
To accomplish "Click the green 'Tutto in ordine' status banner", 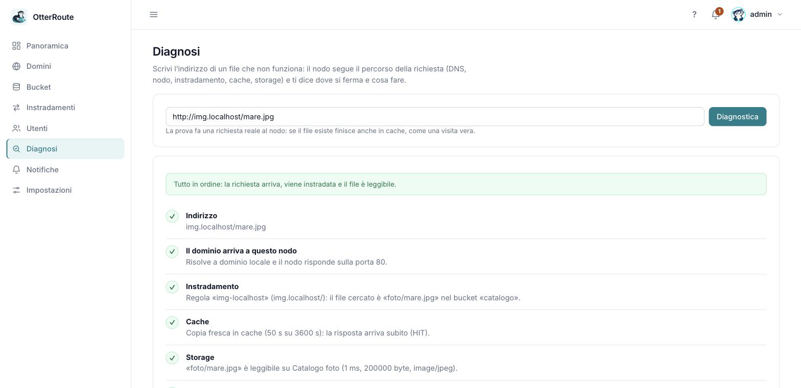I will [466, 184].
